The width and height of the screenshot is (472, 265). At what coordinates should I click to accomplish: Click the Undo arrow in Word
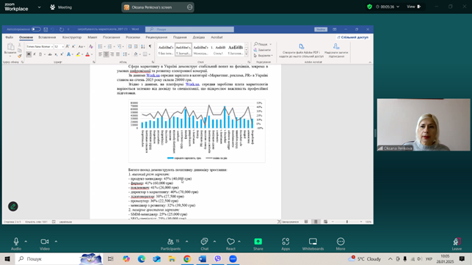[53, 29]
